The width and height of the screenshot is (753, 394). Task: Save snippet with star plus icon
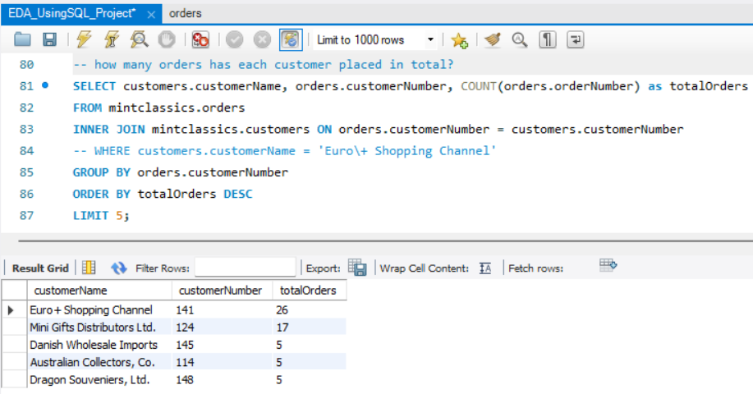click(x=459, y=40)
